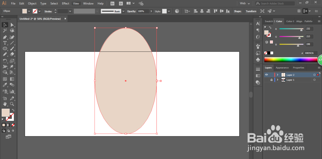Swap fill and stroke in toolbox
Screen dimensions: 322x159
(13, 110)
